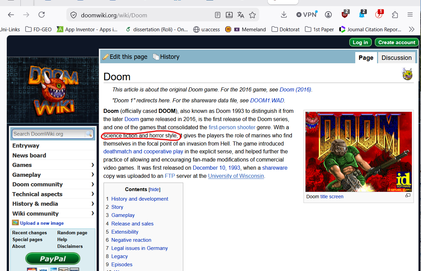
Task: Bookmark this page with the star icon
Action: [x=252, y=15]
